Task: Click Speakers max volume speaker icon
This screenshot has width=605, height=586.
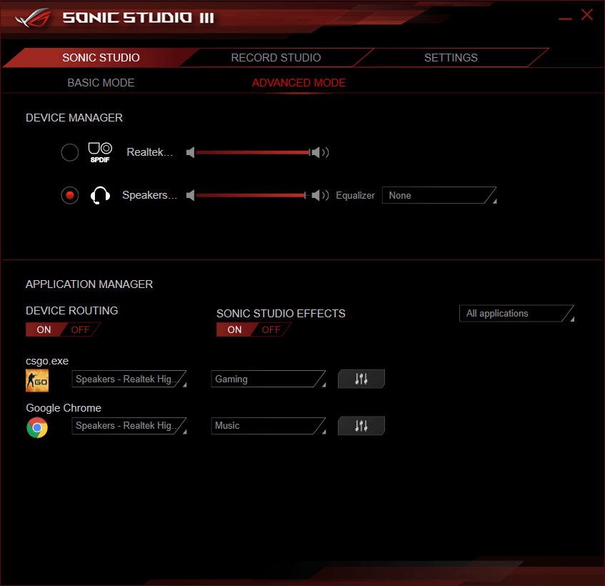Action: [320, 195]
